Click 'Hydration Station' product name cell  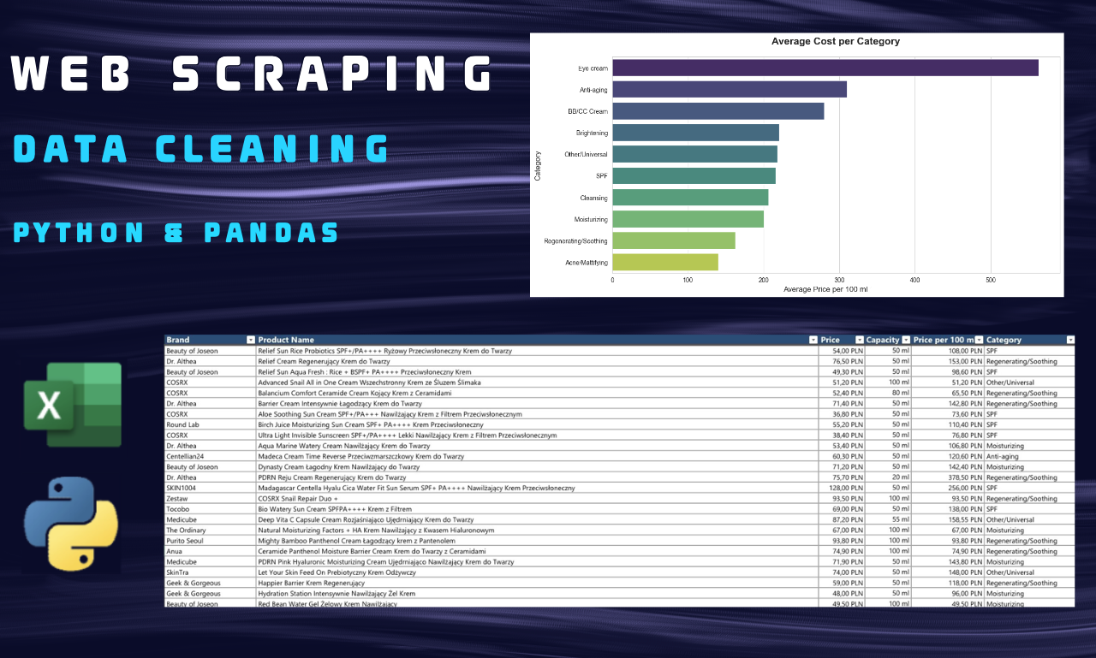click(x=537, y=593)
